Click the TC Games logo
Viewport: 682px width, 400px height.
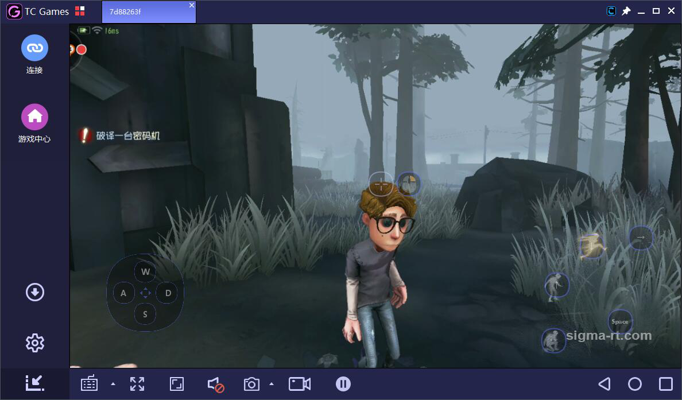pyautogui.click(x=14, y=11)
